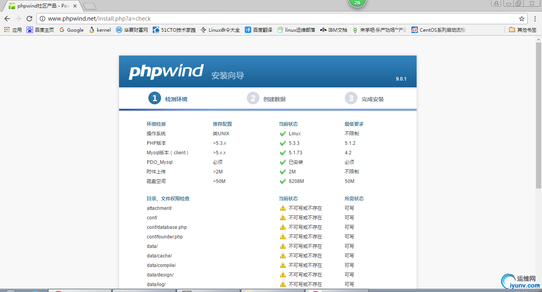Click the 环境检测 column heading

coord(156,124)
